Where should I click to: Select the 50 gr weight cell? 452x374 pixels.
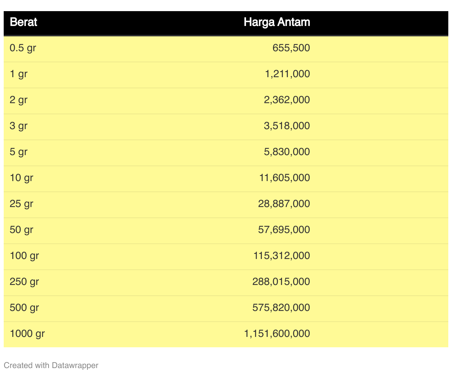click(x=21, y=230)
